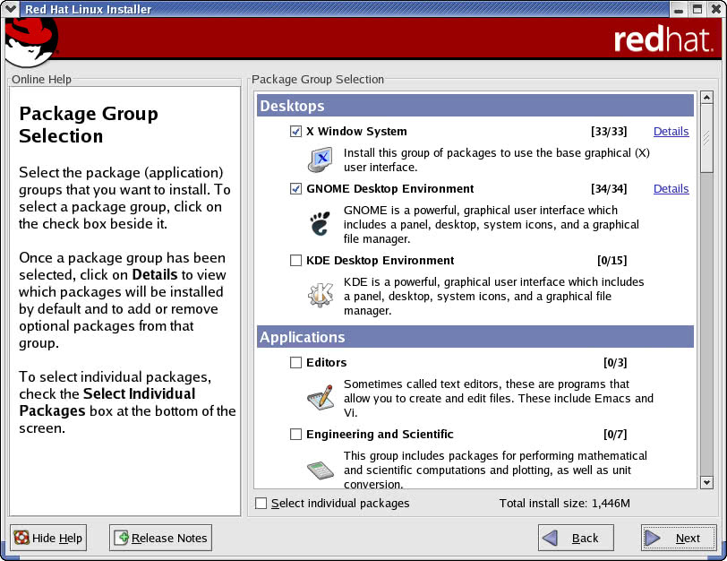Viewport: 727px width, 561px height.
Task: Click the Editors notepad and pencil icon
Action: [x=321, y=398]
